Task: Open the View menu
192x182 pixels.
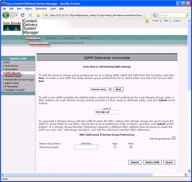Action: pyautogui.click(x=19, y=8)
